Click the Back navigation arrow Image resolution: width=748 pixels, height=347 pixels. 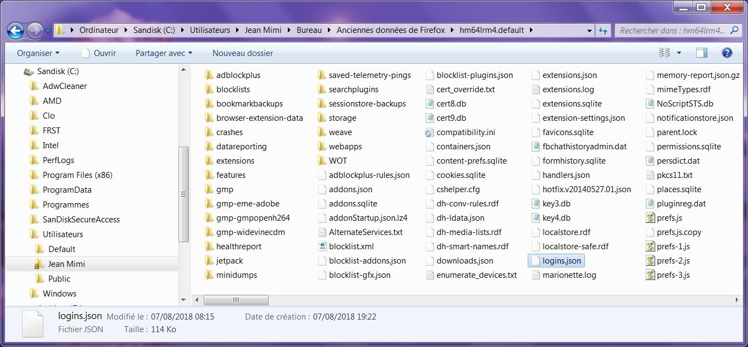(16, 30)
